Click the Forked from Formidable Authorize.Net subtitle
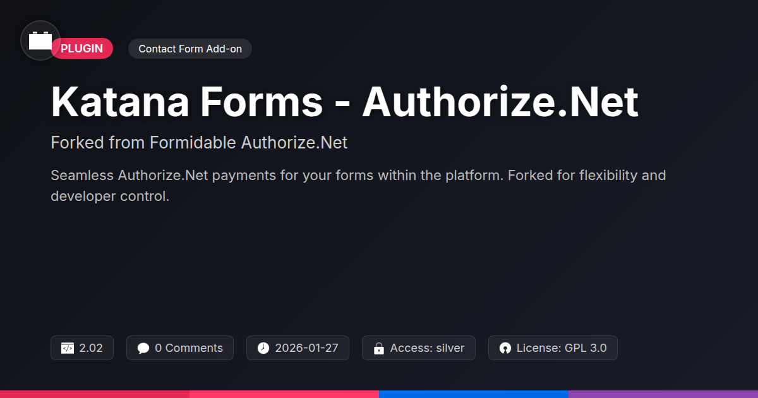Image resolution: width=758 pixels, height=398 pixels. (x=199, y=143)
